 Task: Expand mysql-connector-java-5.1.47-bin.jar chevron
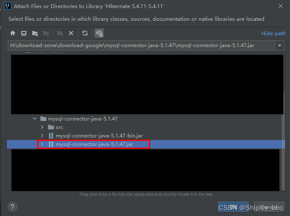[x=42, y=136]
